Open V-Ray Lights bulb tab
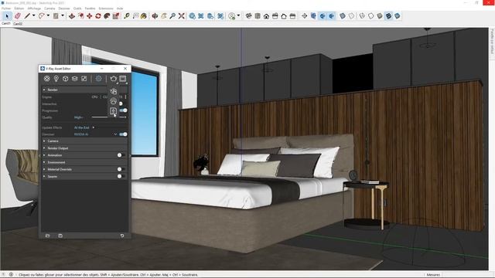This screenshot has height=278, width=495. (x=56, y=79)
